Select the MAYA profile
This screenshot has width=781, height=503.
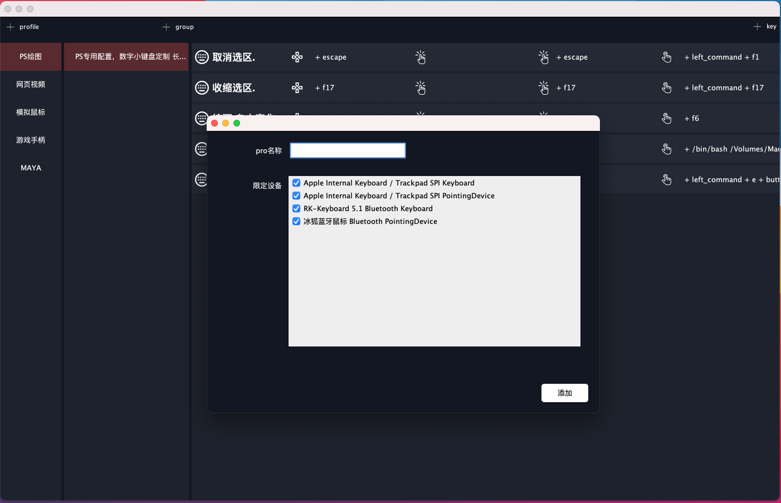click(x=31, y=168)
